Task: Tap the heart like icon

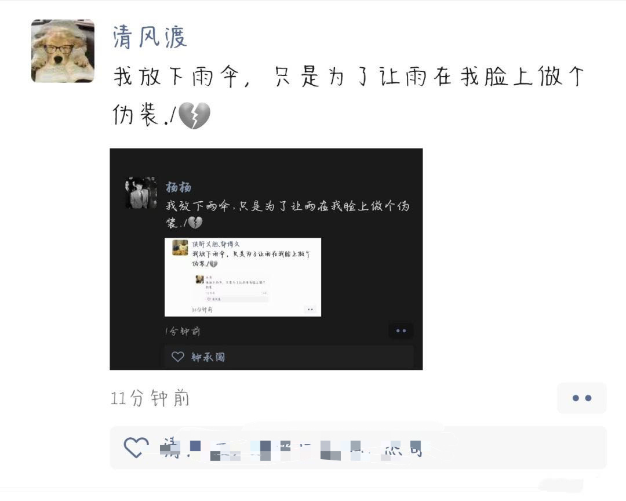Action: [136, 448]
